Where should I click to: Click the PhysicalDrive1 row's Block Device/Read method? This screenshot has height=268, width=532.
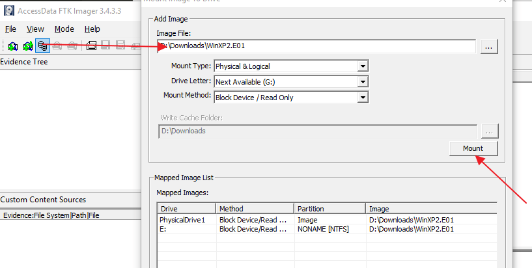coord(253,220)
